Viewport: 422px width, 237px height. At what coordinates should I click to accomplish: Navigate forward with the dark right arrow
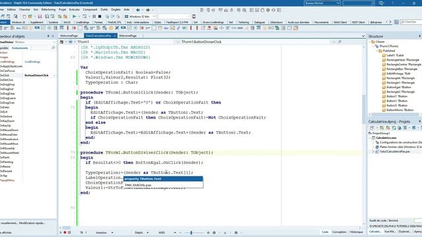tap(148, 10)
